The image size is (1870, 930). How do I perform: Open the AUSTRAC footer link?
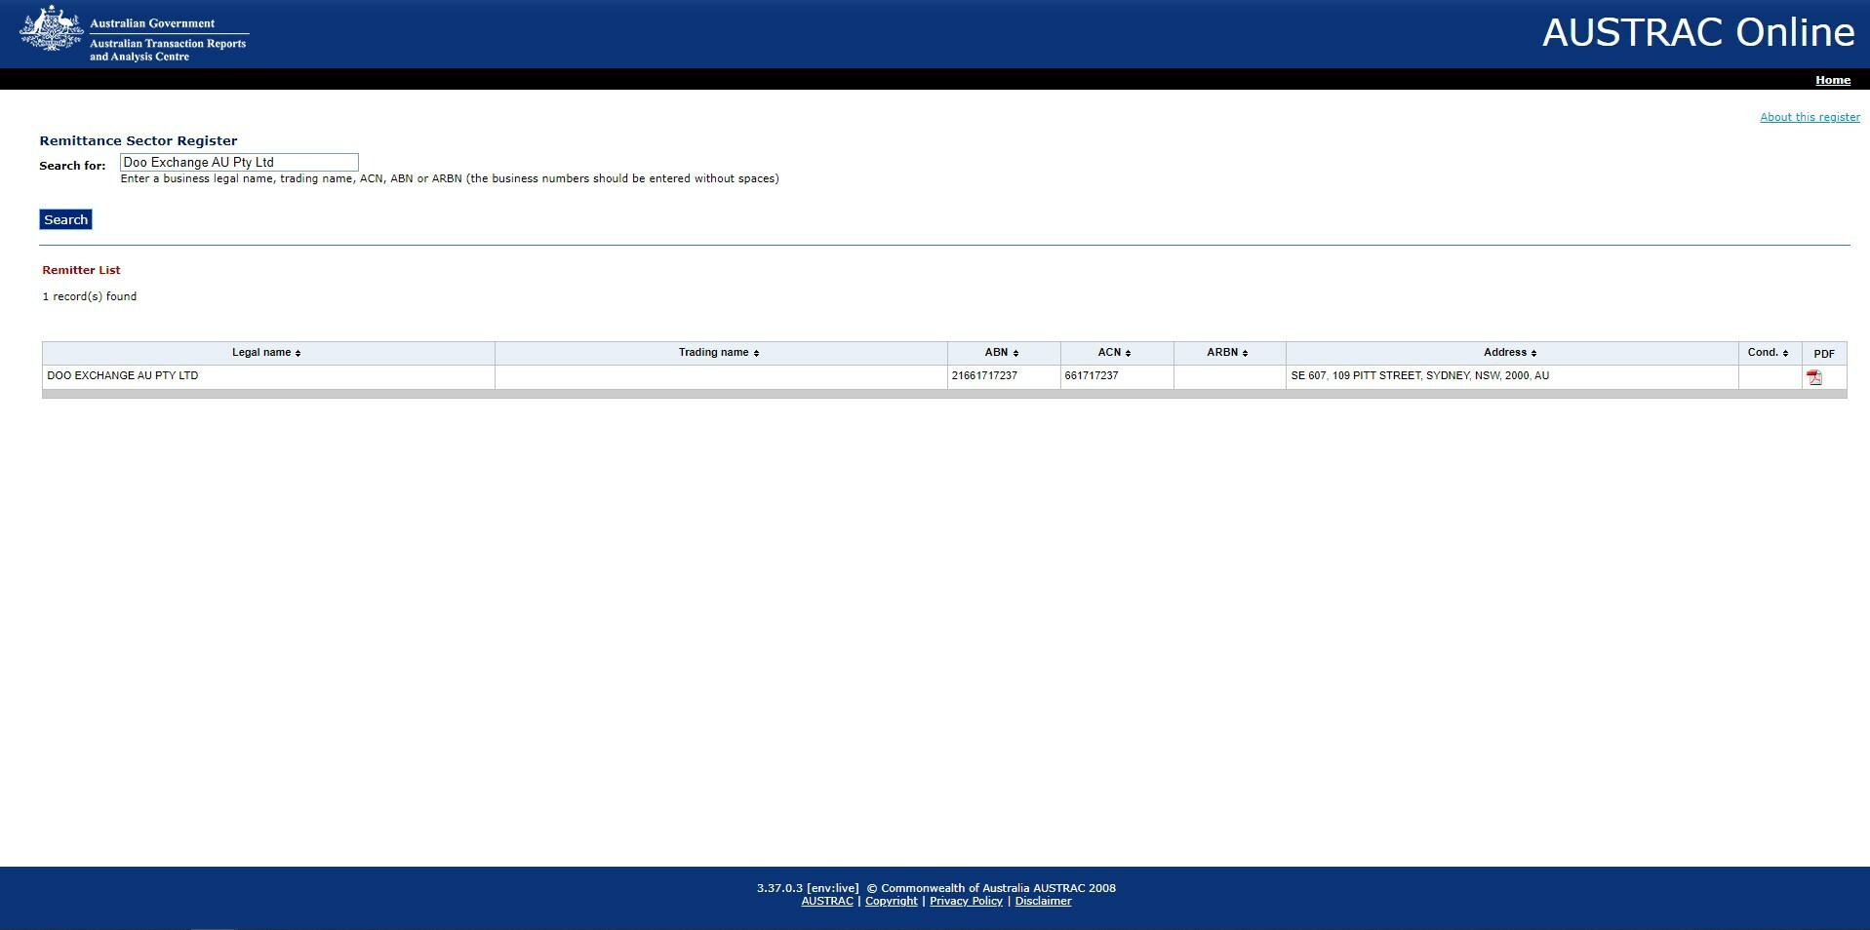tap(826, 901)
